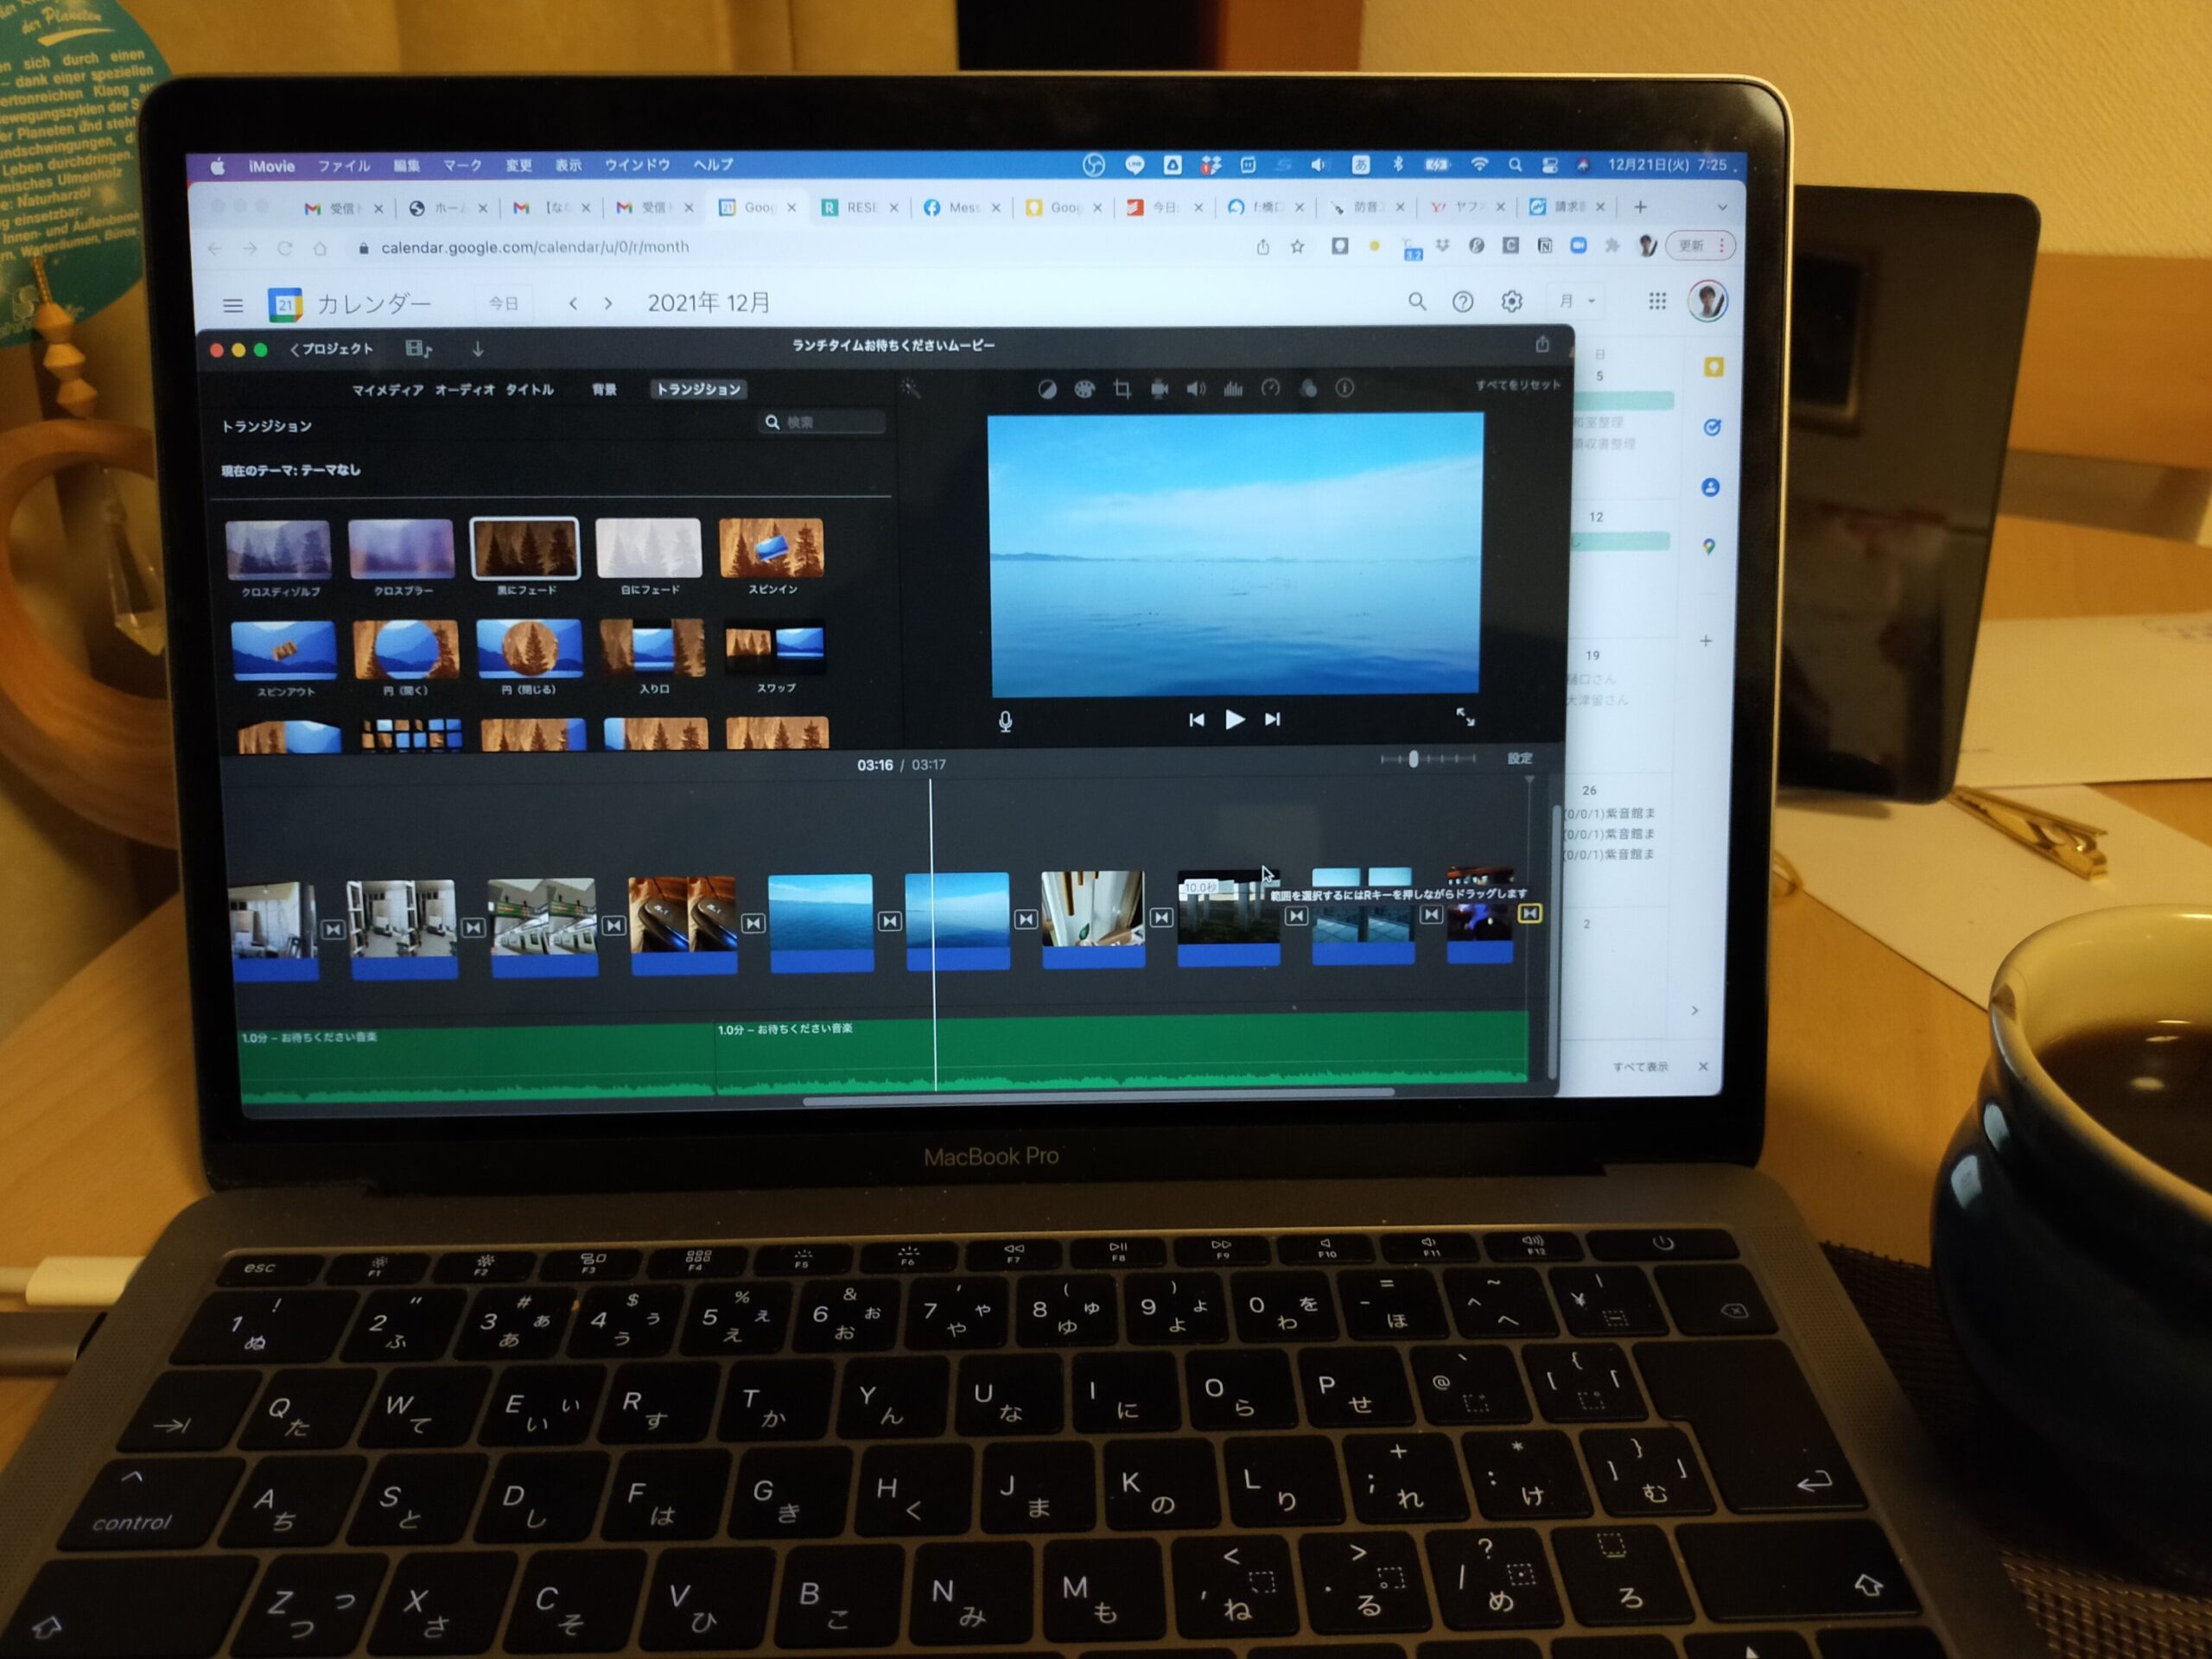This screenshot has width=2212, height=1659.
Task: Click the import media down-arrow icon
Action: pyautogui.click(x=478, y=349)
